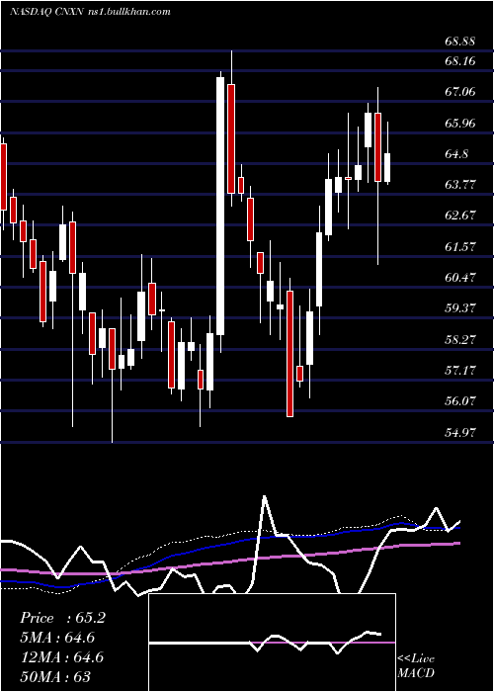Viewport: 494px width, 692px height.
Task: Click the 56.07 price axis label
Action: tap(460, 400)
